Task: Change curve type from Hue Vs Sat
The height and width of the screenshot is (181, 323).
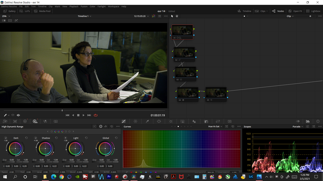Action: pos(215,126)
